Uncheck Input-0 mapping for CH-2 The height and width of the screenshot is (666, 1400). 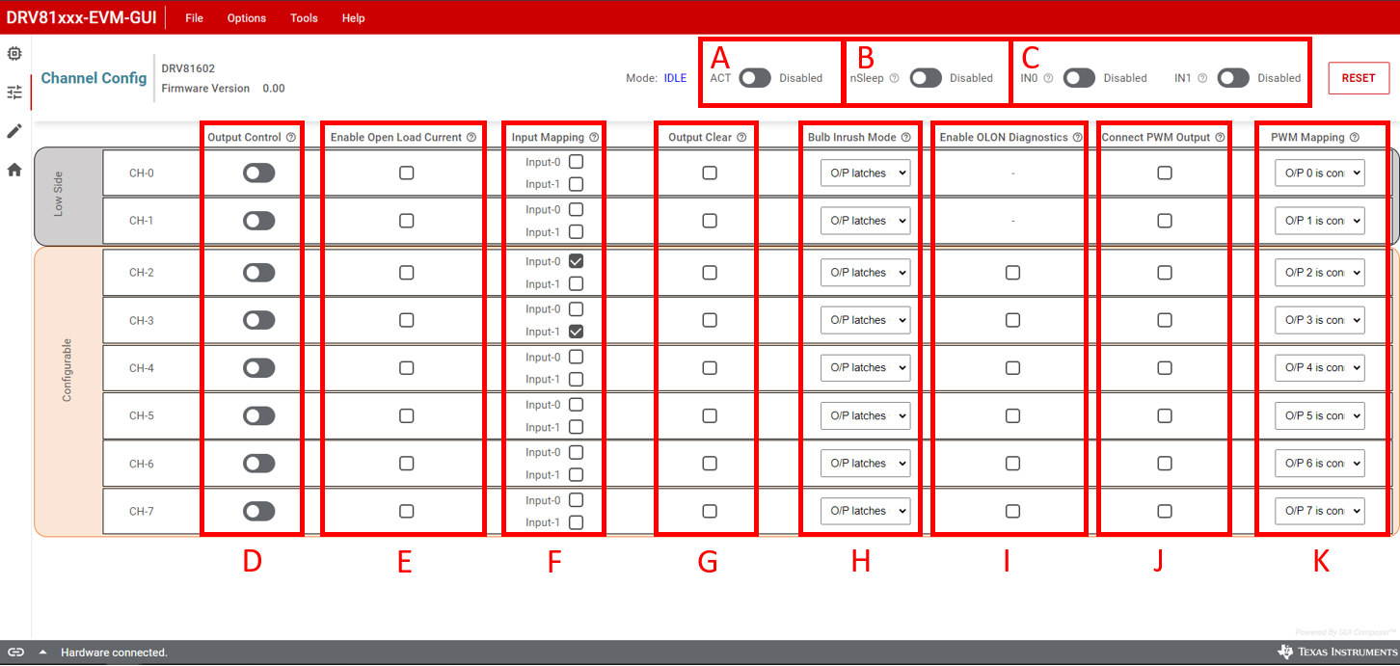(x=578, y=260)
